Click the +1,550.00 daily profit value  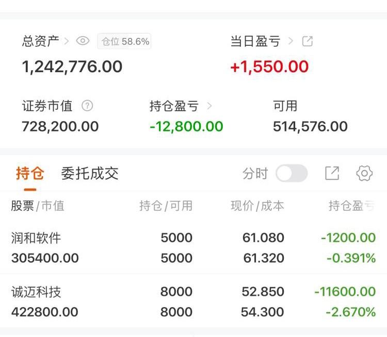coord(269,67)
